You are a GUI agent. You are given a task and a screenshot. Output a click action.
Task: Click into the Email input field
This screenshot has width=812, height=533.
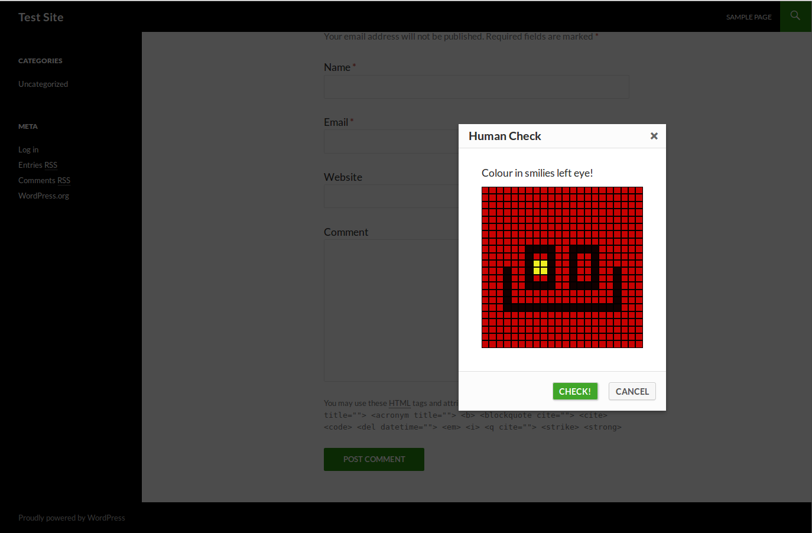(391, 142)
